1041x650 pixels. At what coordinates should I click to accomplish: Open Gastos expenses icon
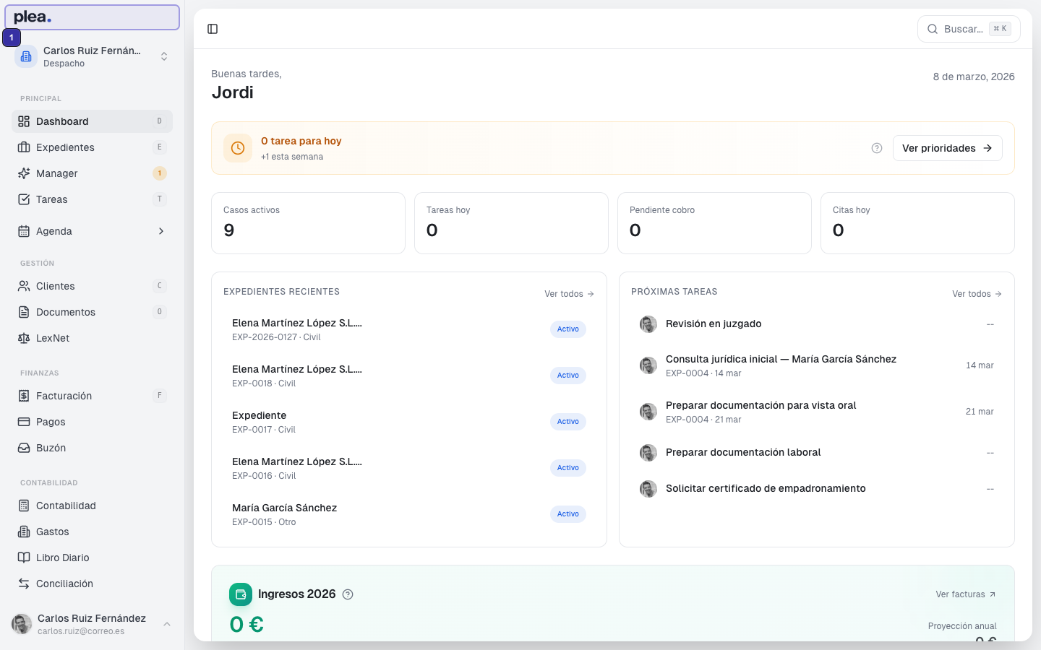(x=24, y=532)
